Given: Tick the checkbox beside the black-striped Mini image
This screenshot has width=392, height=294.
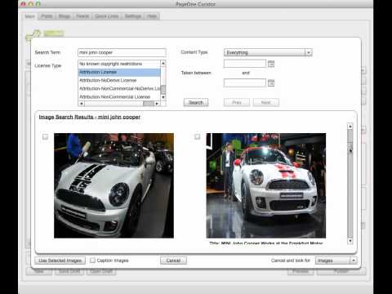Looking at the screenshot, I should coord(45,136).
